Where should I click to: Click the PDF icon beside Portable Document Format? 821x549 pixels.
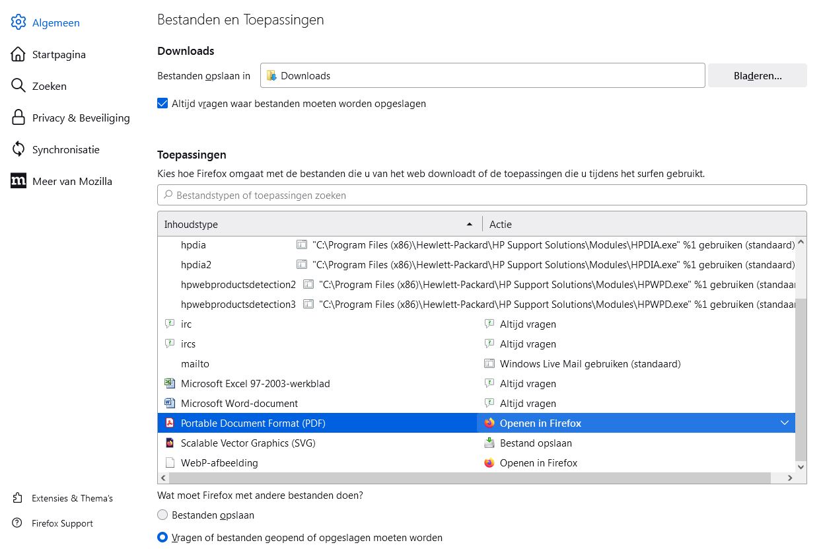[170, 423]
